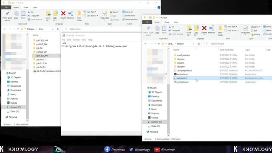This screenshot has width=272, height=153.
Task: Click Name column header in eclipse window
Action: click(x=176, y=50)
